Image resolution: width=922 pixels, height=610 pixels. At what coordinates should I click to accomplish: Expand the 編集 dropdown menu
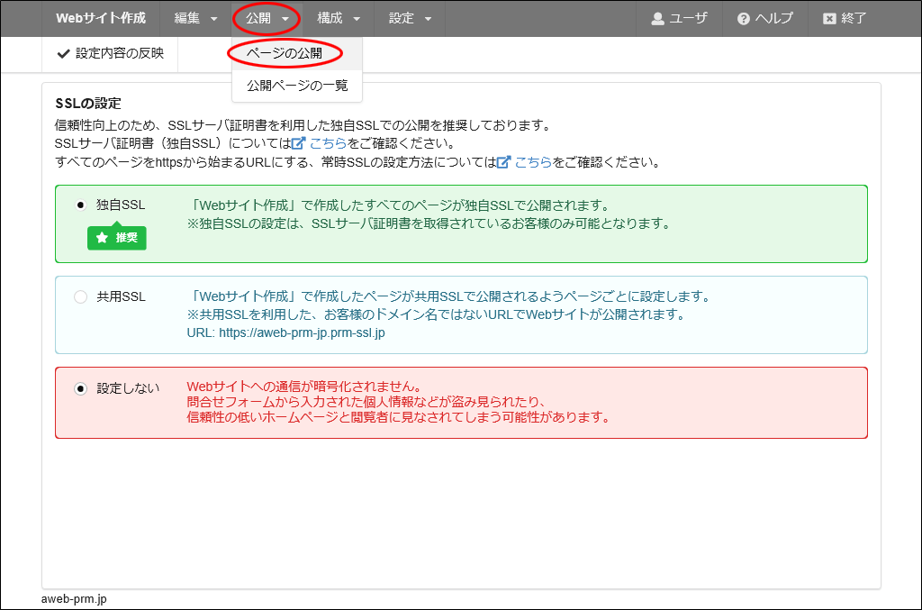(195, 18)
